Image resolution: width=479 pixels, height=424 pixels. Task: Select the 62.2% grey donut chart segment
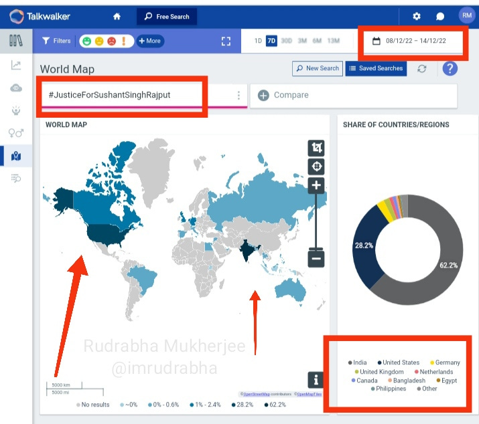[x=448, y=265]
